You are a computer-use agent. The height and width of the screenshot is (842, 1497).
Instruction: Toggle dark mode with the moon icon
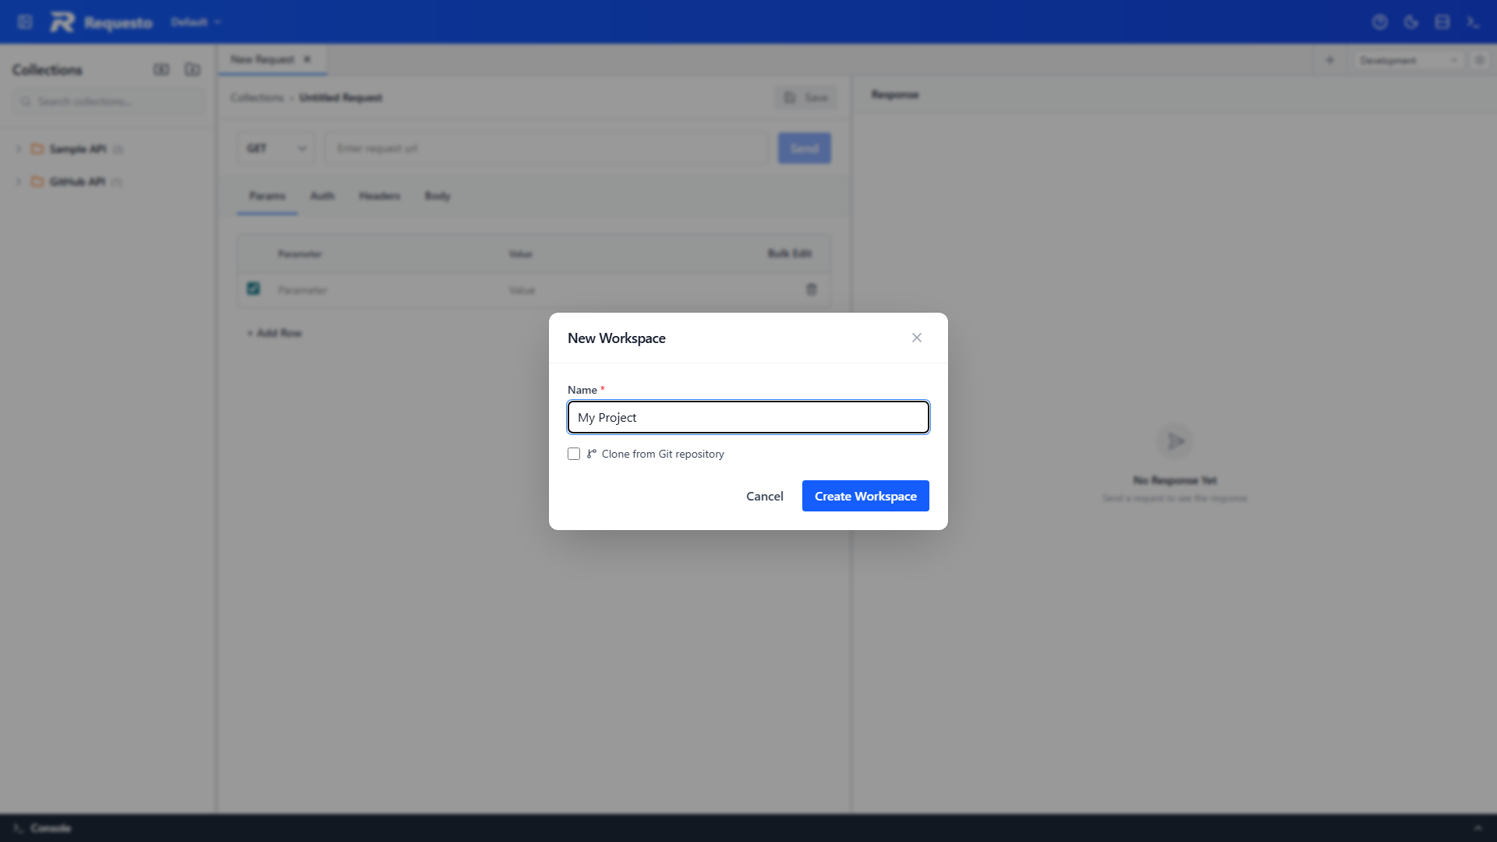click(x=1411, y=22)
